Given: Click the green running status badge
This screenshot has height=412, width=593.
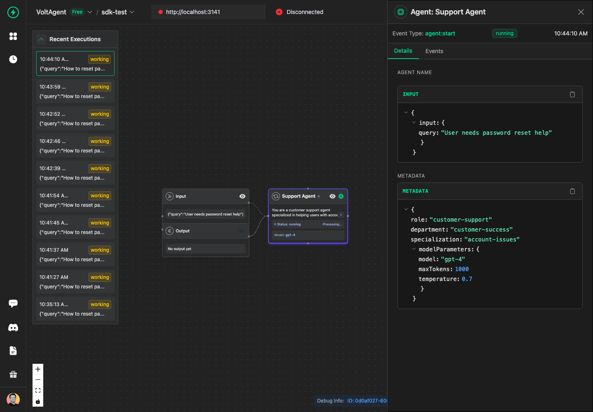Looking at the screenshot, I should point(504,33).
